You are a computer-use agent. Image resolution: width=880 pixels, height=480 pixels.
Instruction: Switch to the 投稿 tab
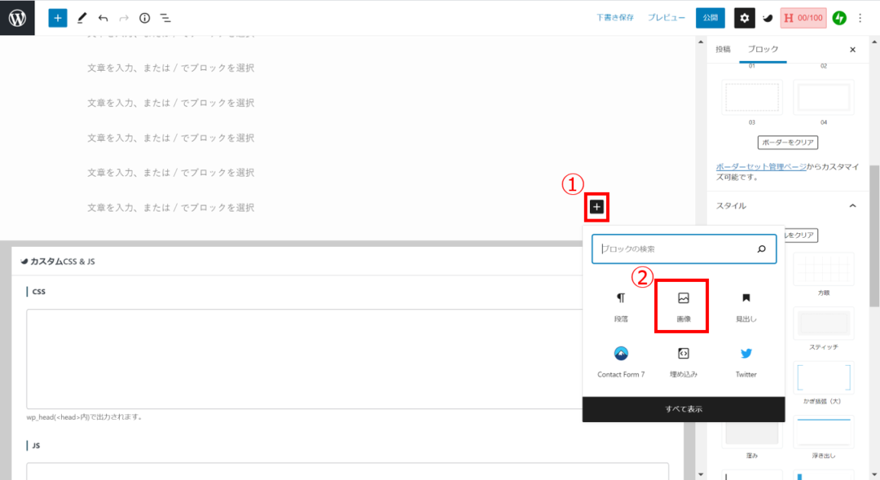723,50
